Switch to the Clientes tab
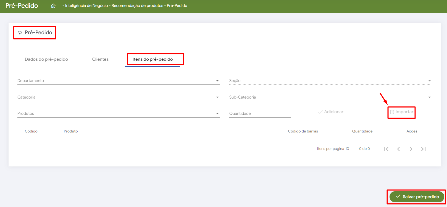Image resolution: width=447 pixels, height=207 pixels. (x=100, y=59)
